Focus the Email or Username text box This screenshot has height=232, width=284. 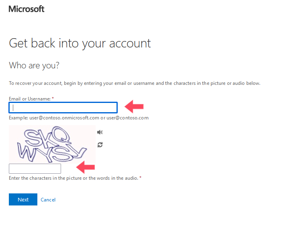[x=63, y=107]
